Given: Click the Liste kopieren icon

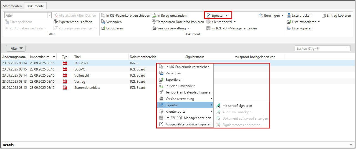Looking at the screenshot, I should click(289, 28).
